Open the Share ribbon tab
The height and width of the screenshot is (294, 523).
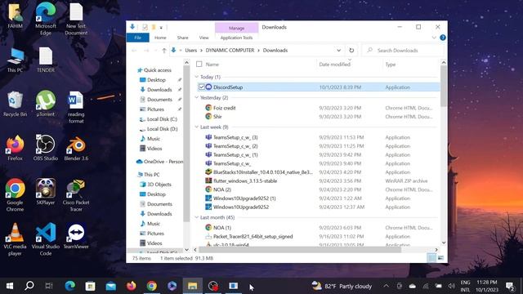click(182, 38)
